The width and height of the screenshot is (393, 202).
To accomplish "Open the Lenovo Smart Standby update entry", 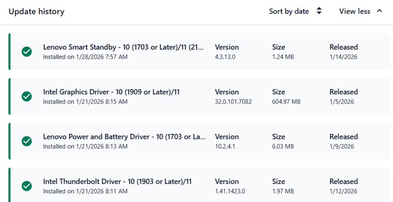I will [x=124, y=47].
